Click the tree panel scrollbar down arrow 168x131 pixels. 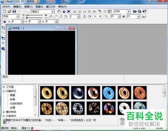(35, 115)
